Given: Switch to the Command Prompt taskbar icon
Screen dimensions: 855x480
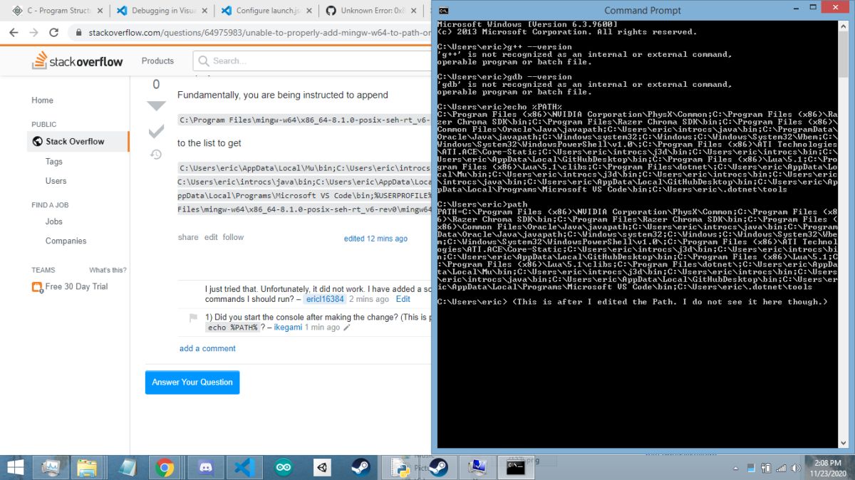Looking at the screenshot, I should click(514, 468).
